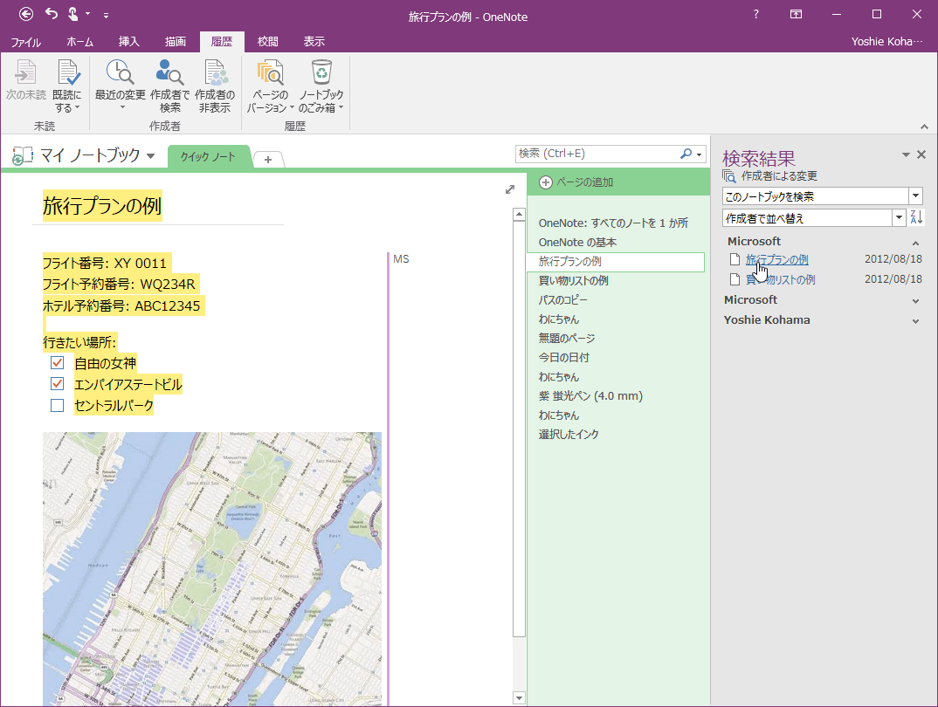This screenshot has height=707, width=938.
Task: Undo the last action
Action: click(x=52, y=13)
